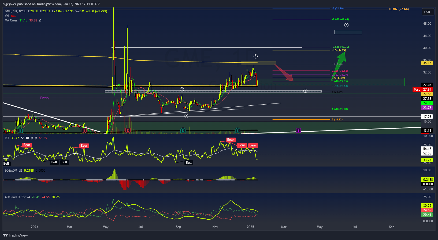The width and height of the screenshot is (438, 240).
Task: Click the RSI 52.55 axis label
Action: [427, 153]
